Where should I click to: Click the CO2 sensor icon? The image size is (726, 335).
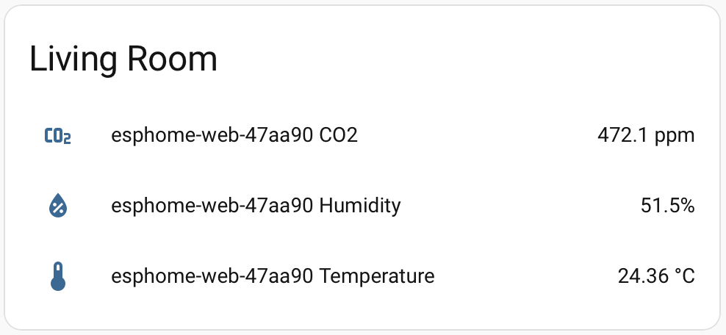[58, 136]
